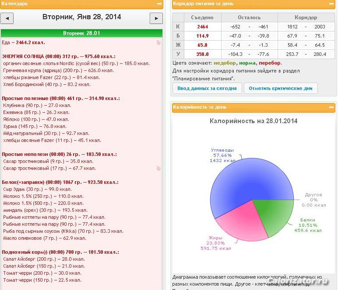Select органич овсяные хлопья Nordic entry

coord(76,63)
